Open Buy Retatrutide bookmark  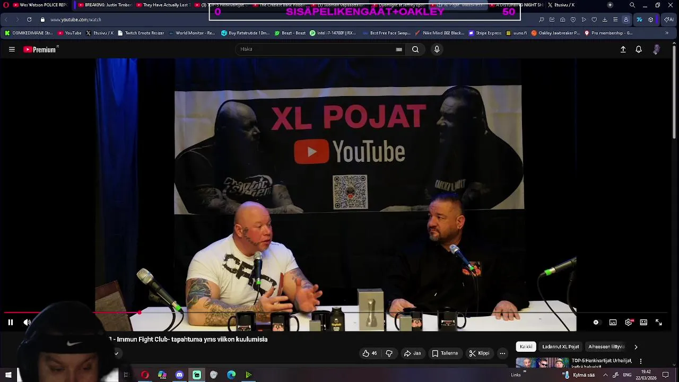245,33
